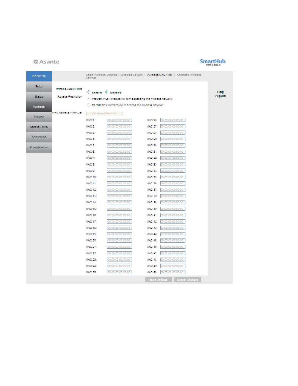Focus the MAC 25 address field
This screenshot has height=386, width=298.
pos(119,272)
